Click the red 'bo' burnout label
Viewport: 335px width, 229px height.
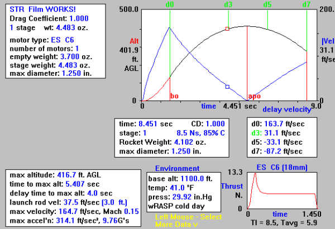coord(174,97)
